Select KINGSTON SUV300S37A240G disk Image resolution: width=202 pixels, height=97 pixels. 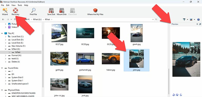point(23,93)
